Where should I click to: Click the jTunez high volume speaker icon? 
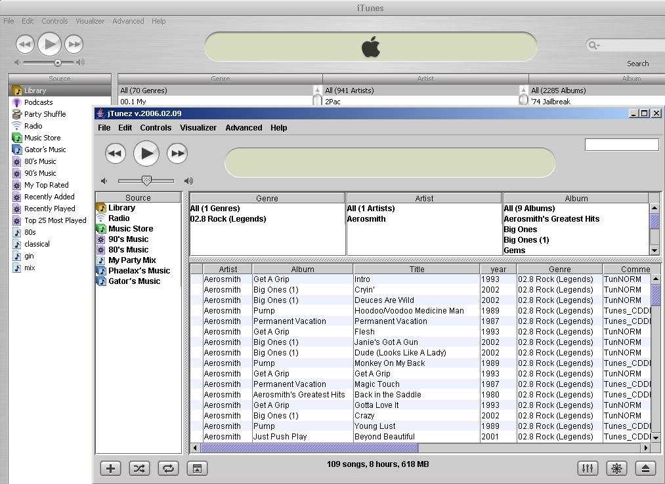coord(188,181)
